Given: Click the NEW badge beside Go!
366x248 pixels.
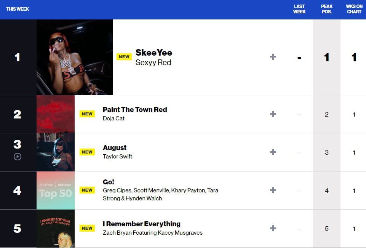Looking at the screenshot, I should click(x=87, y=190).
